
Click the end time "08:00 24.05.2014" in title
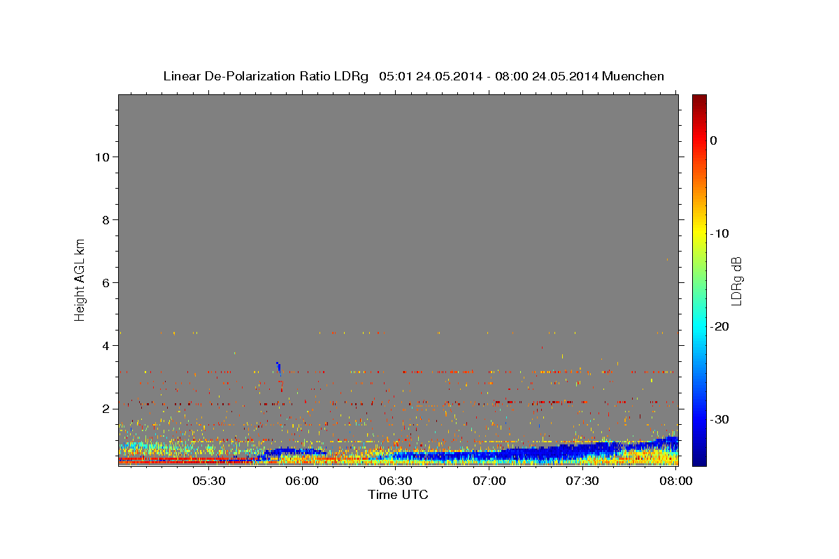pos(547,76)
